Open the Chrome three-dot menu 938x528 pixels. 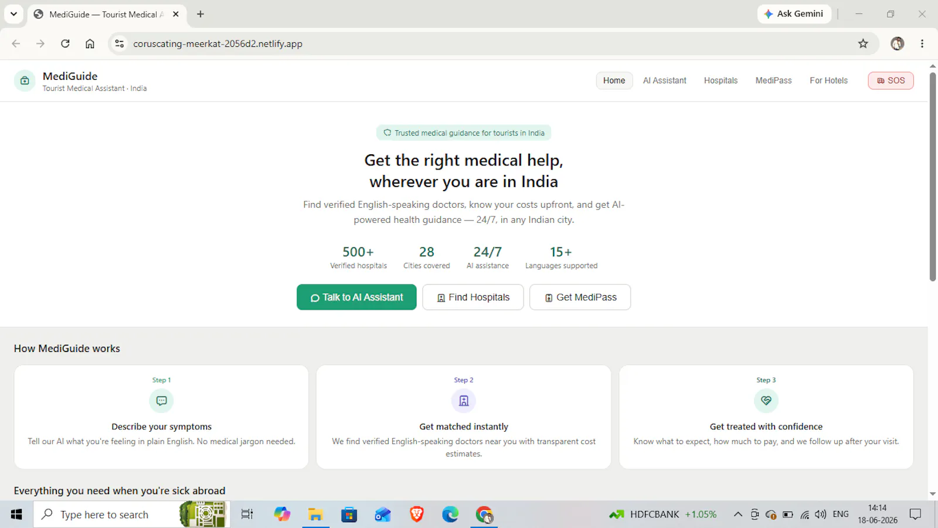coord(922,43)
